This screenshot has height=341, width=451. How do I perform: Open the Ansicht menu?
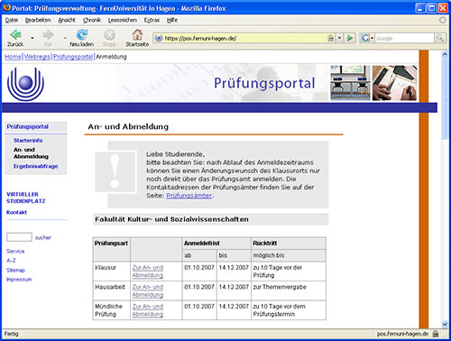(67, 20)
